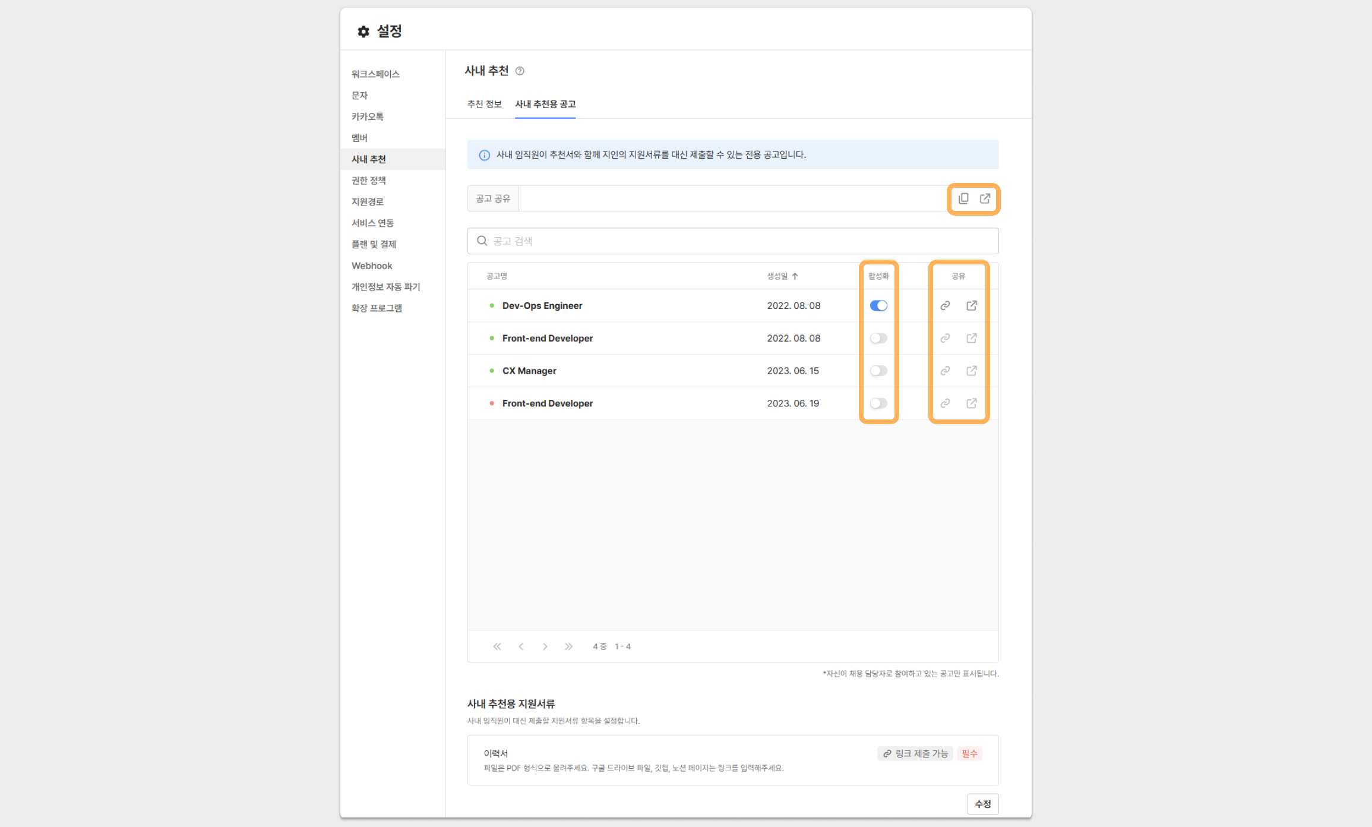This screenshot has height=827, width=1372.
Task: Click the Front-end Developer name dated 2022. 08. 08
Action: 548,338
